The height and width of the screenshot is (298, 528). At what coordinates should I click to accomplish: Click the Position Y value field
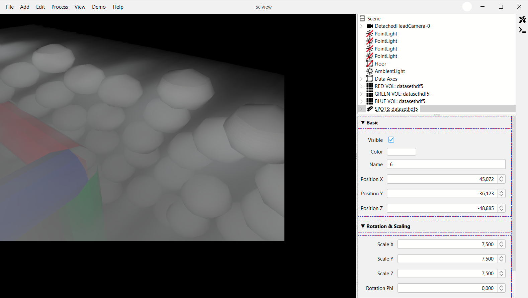coord(442,194)
